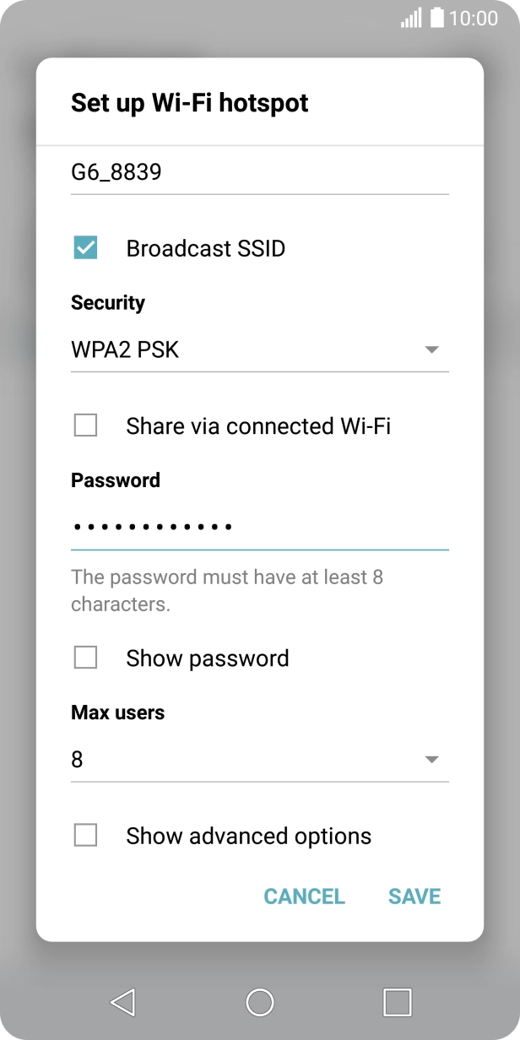Tap the Show advanced options label
The width and height of the screenshot is (520, 1040).
[248, 836]
